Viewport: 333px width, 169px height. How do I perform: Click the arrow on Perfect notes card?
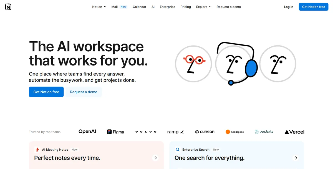click(155, 158)
